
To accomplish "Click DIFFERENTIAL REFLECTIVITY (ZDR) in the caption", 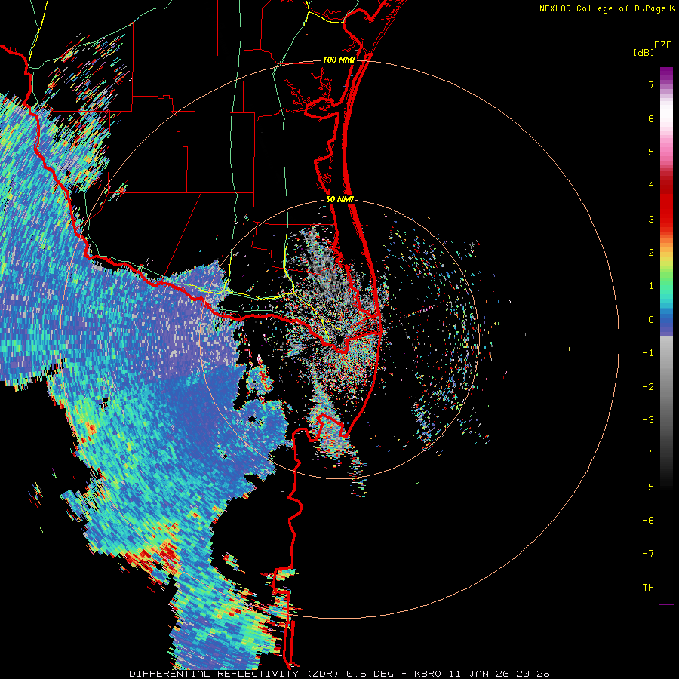I will (x=235, y=674).
